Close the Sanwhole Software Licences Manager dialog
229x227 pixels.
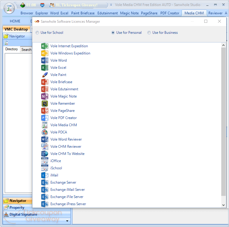[219, 21]
